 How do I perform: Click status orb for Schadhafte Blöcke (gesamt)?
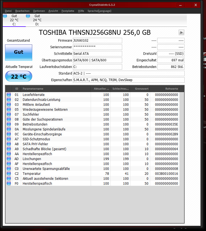9,149
